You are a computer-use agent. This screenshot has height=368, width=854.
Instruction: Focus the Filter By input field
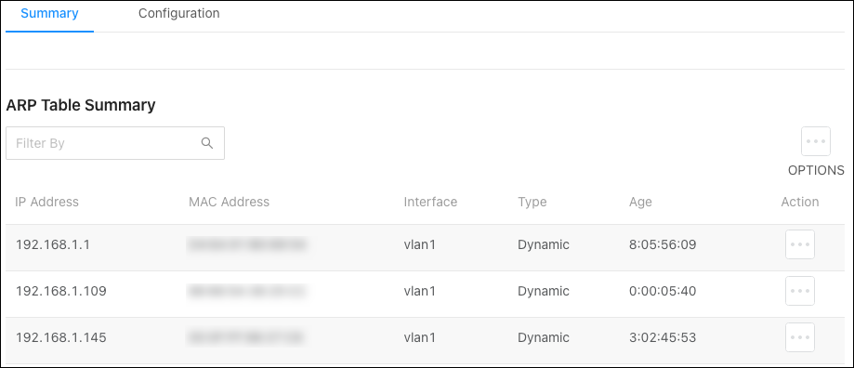(x=115, y=143)
